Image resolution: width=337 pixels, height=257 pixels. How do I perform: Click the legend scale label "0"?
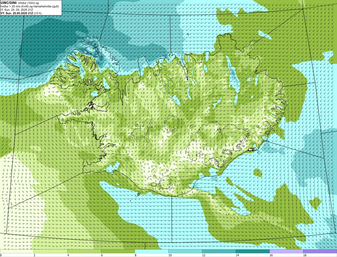[x=1, y=255]
